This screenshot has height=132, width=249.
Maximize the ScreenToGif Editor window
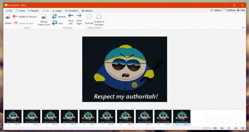click(234, 5)
